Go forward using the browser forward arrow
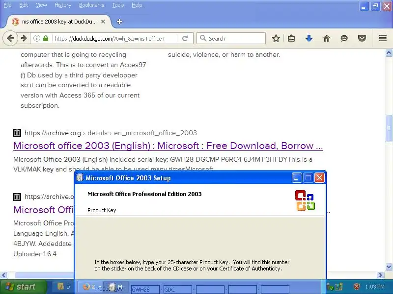 24,39
